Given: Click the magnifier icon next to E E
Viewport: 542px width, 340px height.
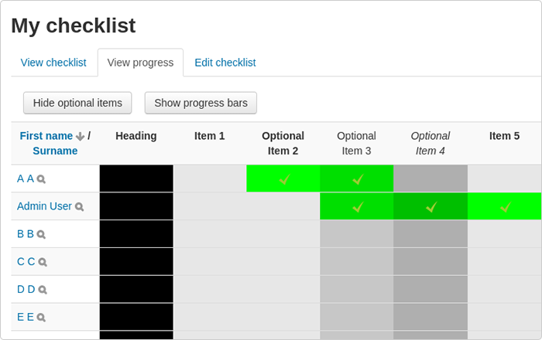Looking at the screenshot, I should tap(41, 318).
